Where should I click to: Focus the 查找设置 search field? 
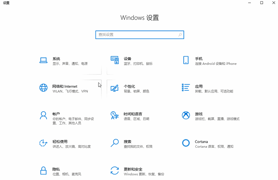[x=140, y=35]
